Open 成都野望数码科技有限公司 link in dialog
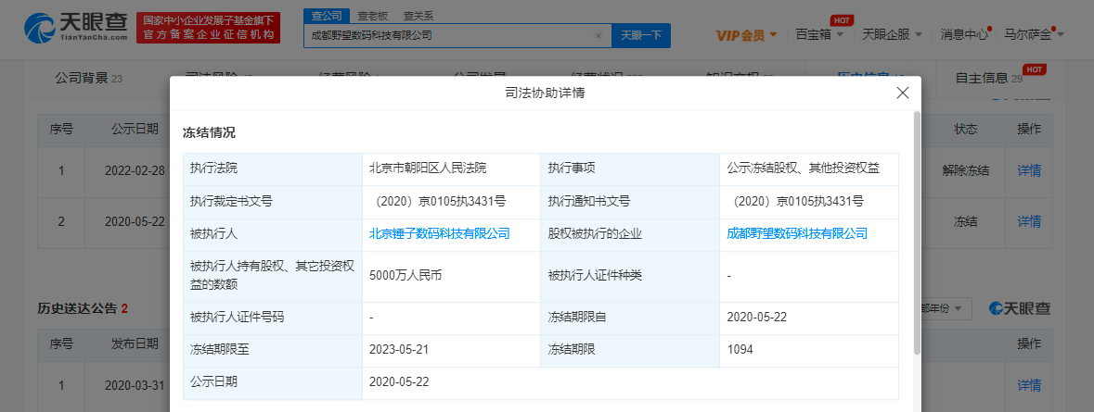Image resolution: width=1094 pixels, height=412 pixels. [797, 234]
